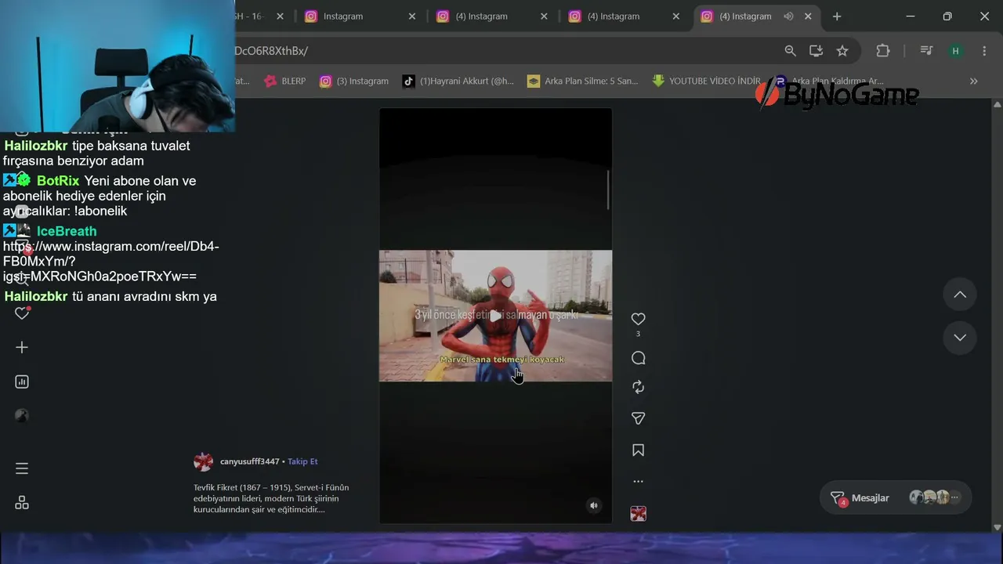
Task: Like the reel with the heart icon
Action: pyautogui.click(x=638, y=319)
